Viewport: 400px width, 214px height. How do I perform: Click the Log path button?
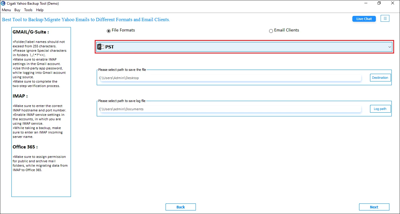click(380, 109)
